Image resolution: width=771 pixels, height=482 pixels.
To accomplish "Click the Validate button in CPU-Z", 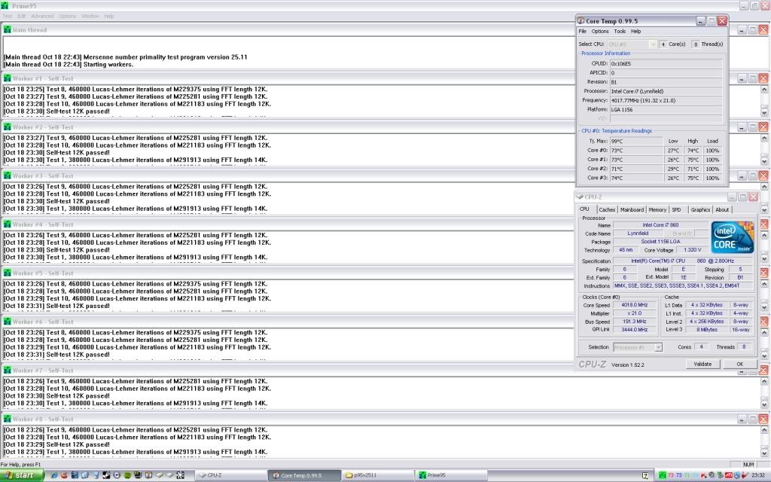I will coord(702,364).
